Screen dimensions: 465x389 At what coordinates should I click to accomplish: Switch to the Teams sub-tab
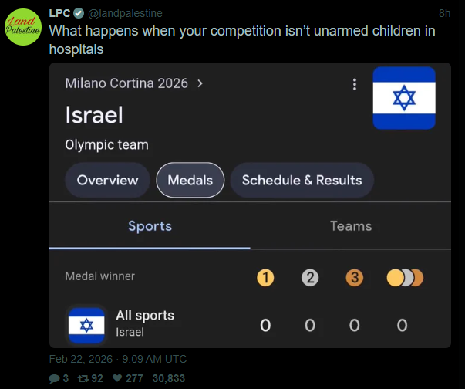tap(351, 226)
